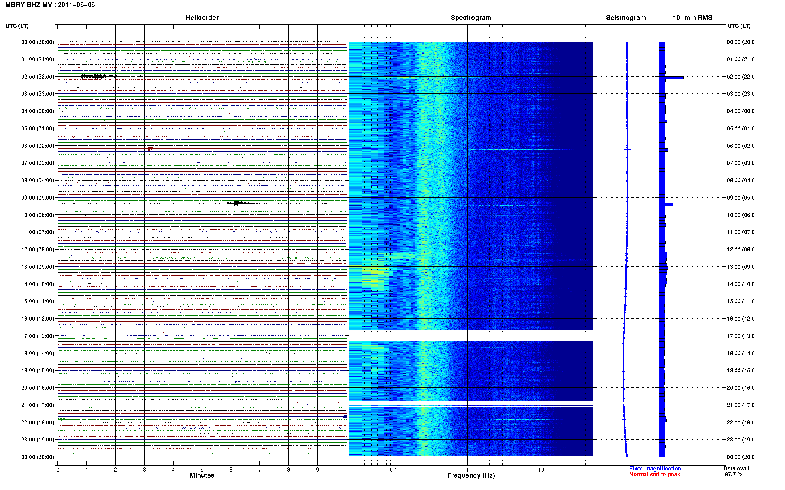The width and height of the screenshot is (785, 490).
Task: Click the red 'Normalised to peak' legend text
Action: (654, 475)
